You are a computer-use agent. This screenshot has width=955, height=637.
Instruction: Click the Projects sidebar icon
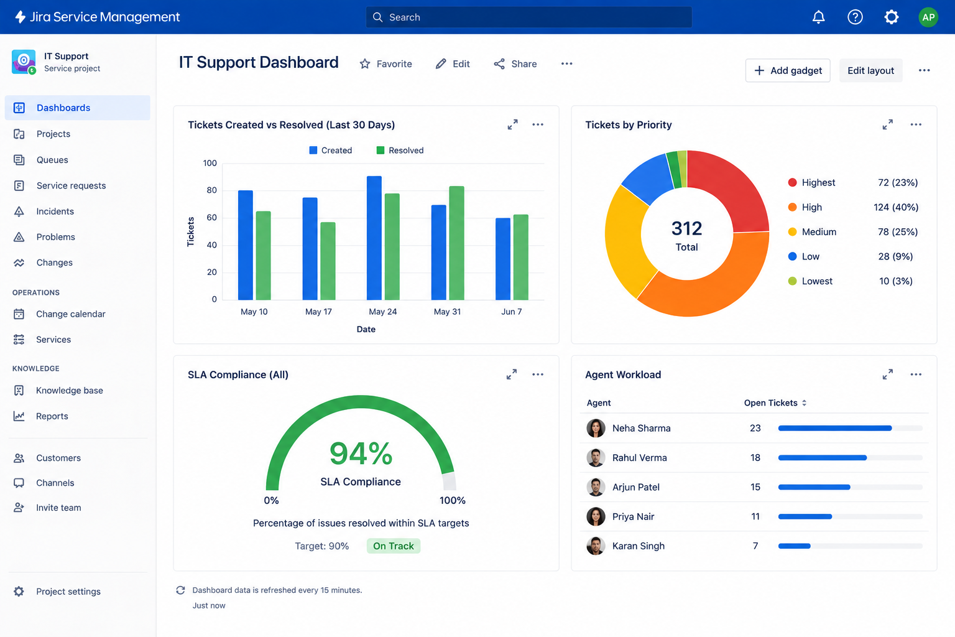pyautogui.click(x=19, y=134)
